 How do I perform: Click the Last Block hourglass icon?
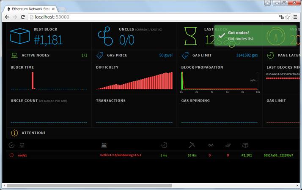tap(190, 37)
